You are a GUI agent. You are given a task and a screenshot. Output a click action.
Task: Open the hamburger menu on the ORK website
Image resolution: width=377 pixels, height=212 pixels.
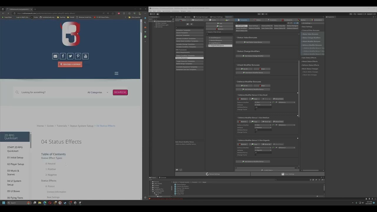pos(116,73)
